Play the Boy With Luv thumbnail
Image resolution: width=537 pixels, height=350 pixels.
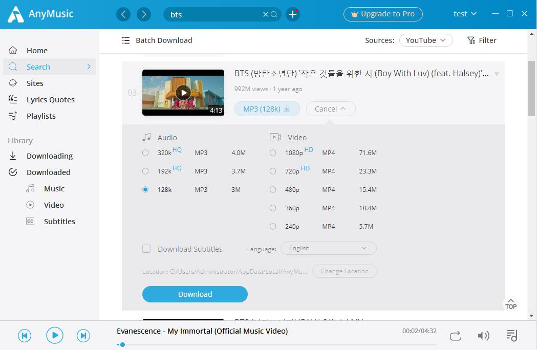tap(183, 93)
